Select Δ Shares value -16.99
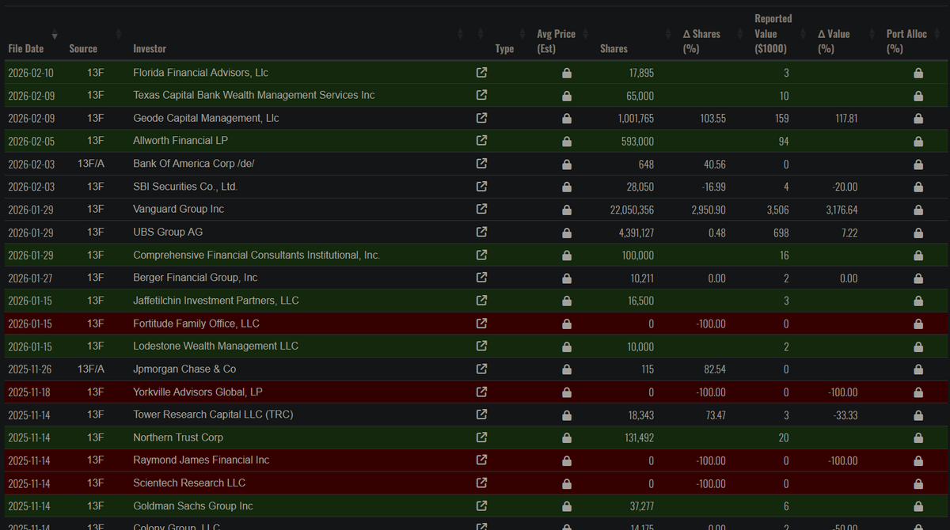 [712, 187]
